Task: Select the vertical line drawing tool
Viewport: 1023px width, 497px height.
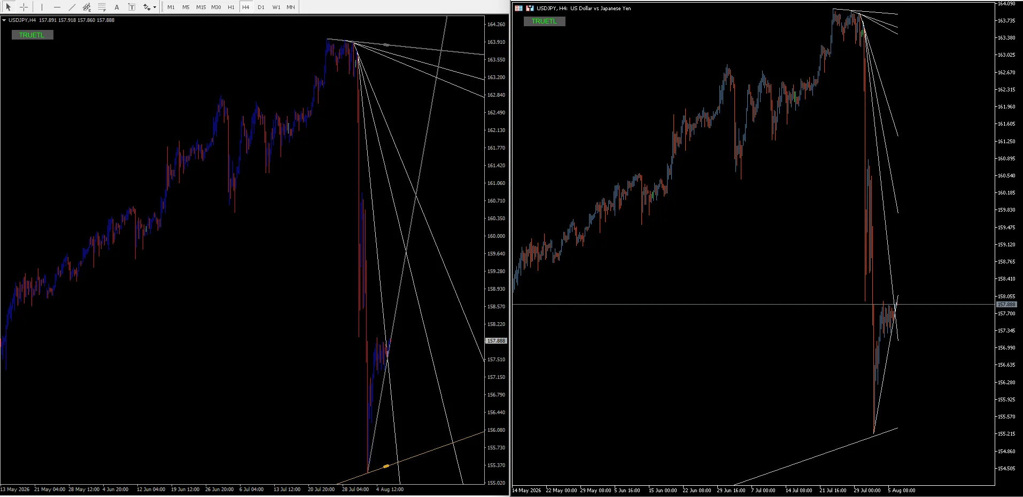Action: point(42,7)
